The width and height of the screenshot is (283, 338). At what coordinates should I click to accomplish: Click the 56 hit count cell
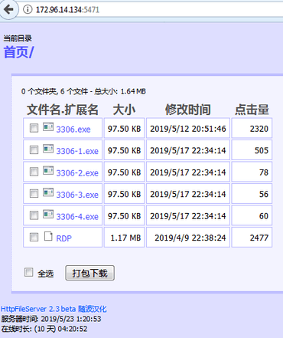[x=252, y=193]
